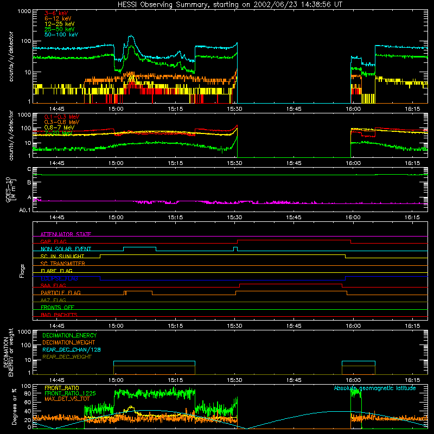Click the yellow 12-25 keV legend entry
Image resolution: width=434 pixels, height=434 pixels.
(59, 24)
